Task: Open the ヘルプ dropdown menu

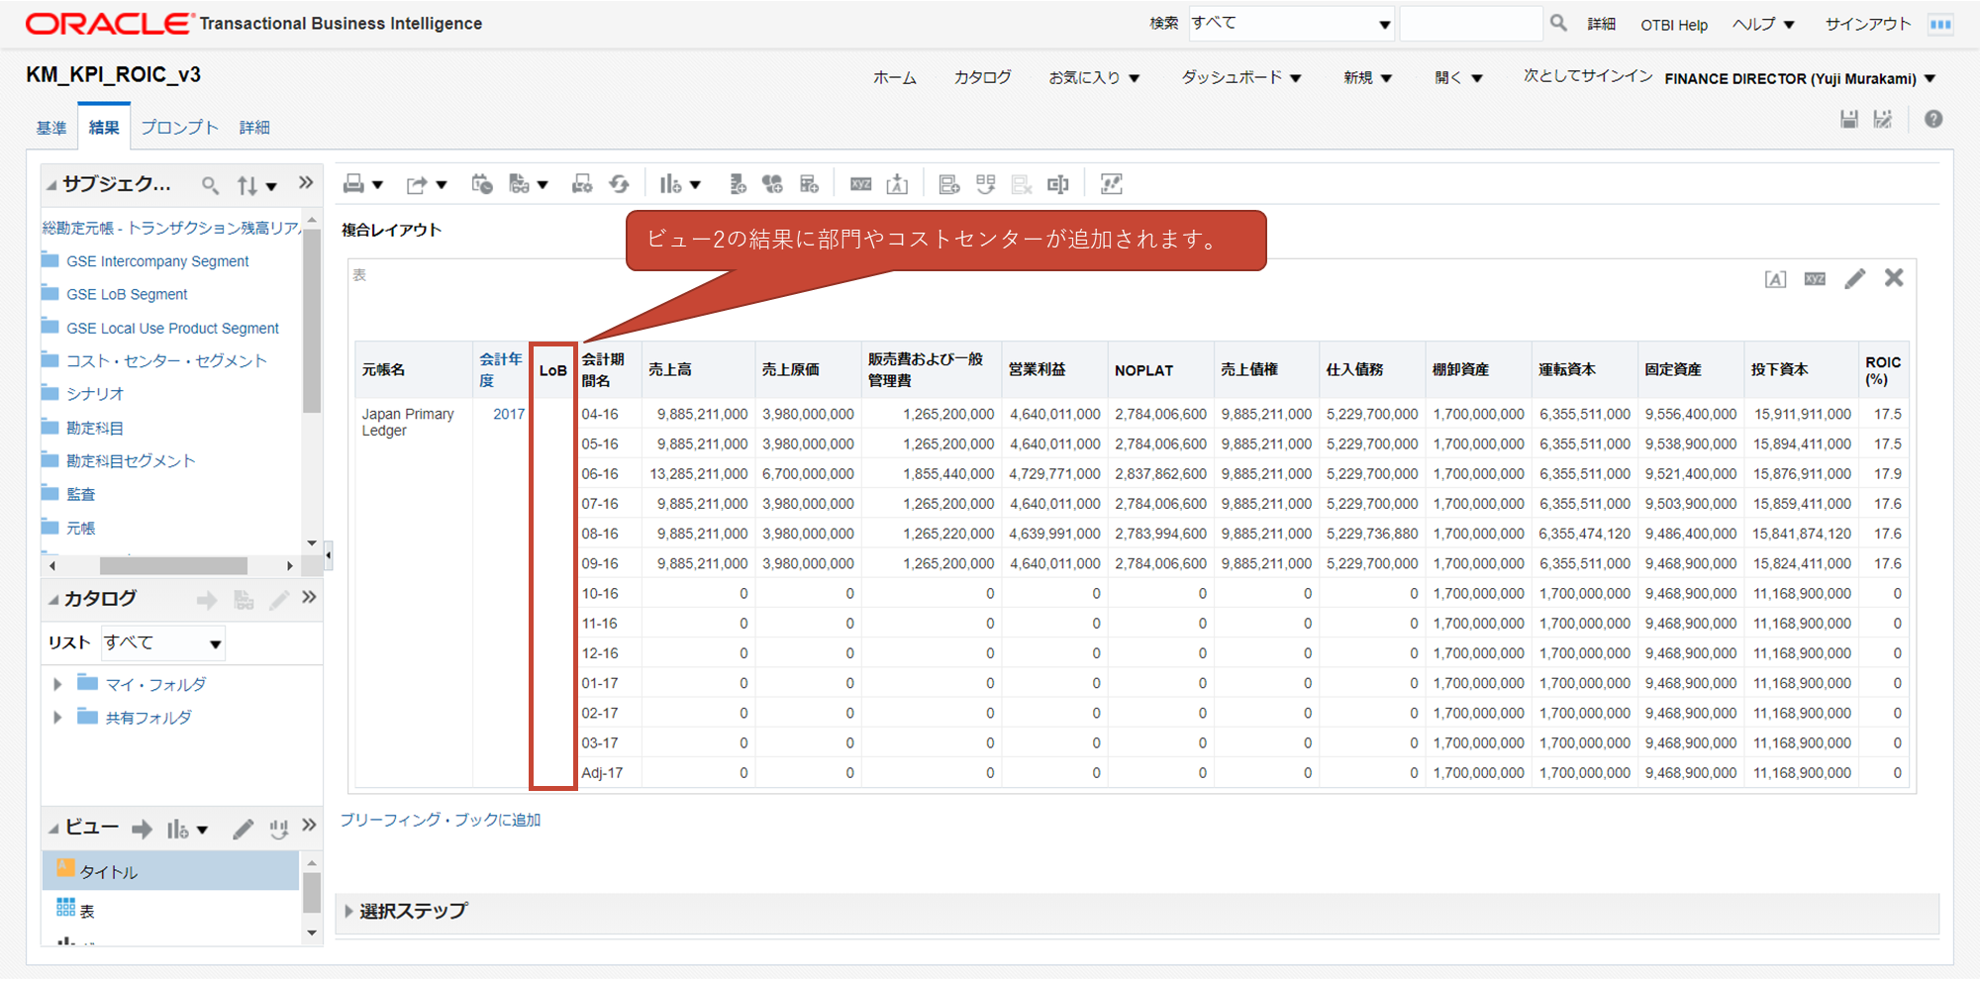Action: coord(1763,24)
